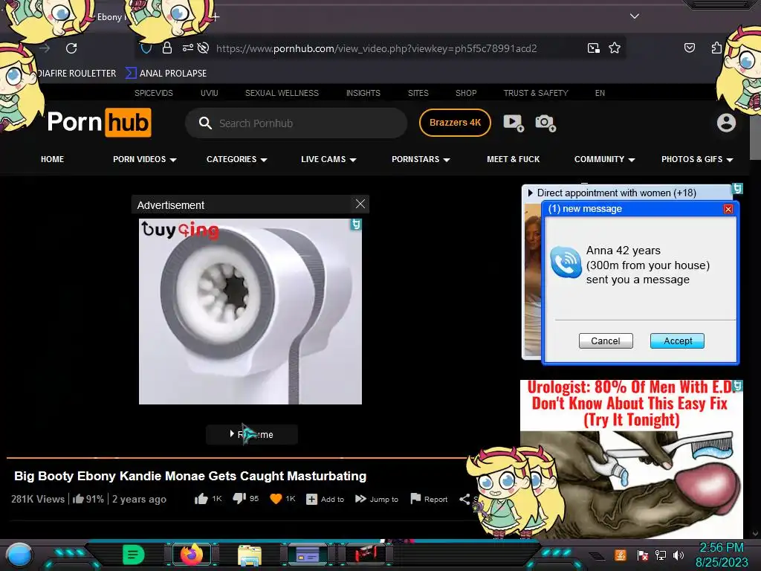
Task: Click the picture-in-picture icon in address bar
Action: pos(593,48)
